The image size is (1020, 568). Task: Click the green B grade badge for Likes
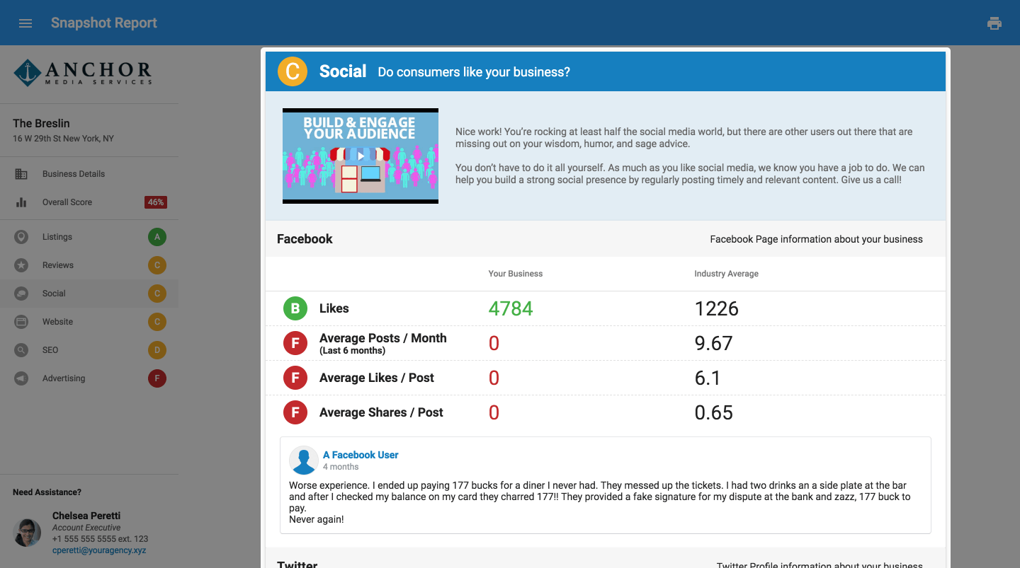point(295,308)
